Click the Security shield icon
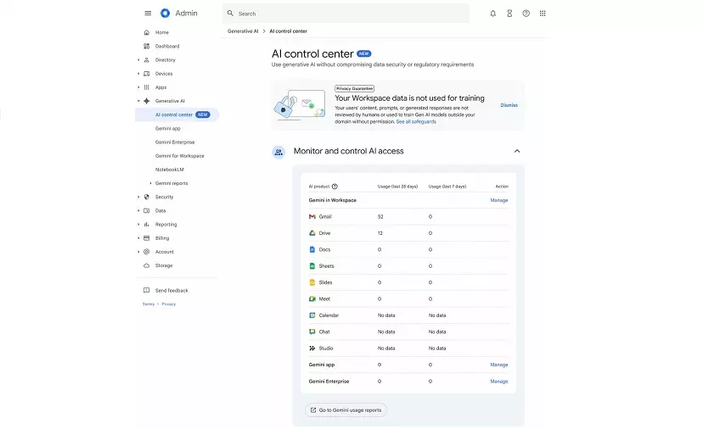703x429 pixels. 147,197
